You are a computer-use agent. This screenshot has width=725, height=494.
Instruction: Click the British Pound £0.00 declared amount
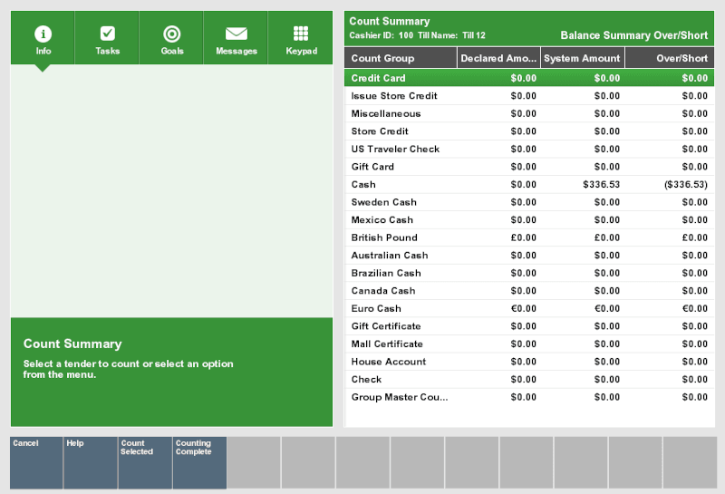tap(524, 237)
